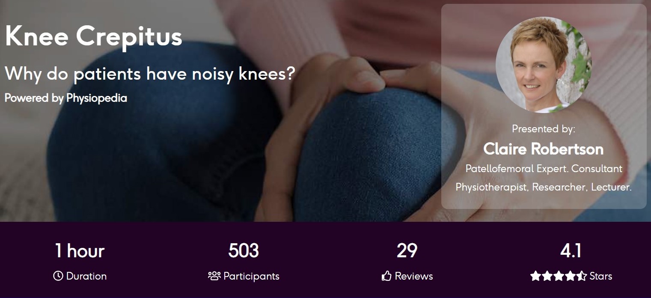The height and width of the screenshot is (298, 651).
Task: Click the 4.1 star rating number
Action: click(571, 251)
